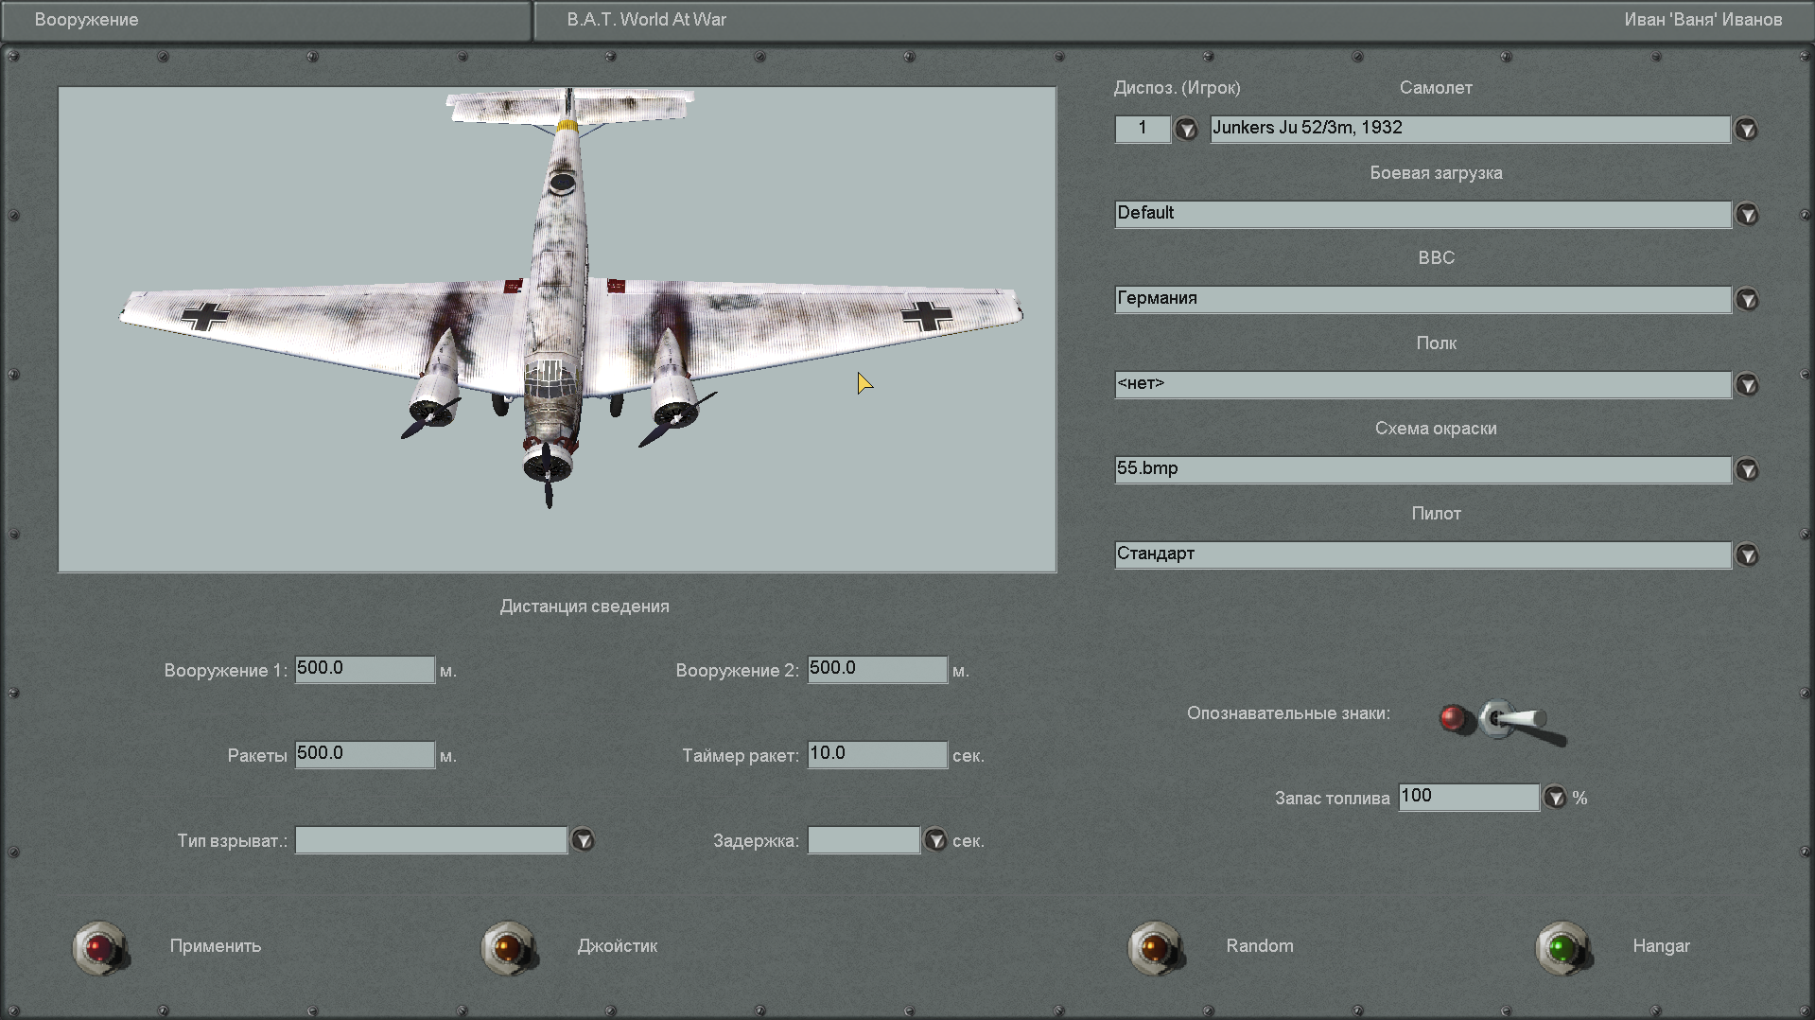The width and height of the screenshot is (1815, 1020).
Task: Click the 55.bmp skin field
Action: pos(1422,469)
